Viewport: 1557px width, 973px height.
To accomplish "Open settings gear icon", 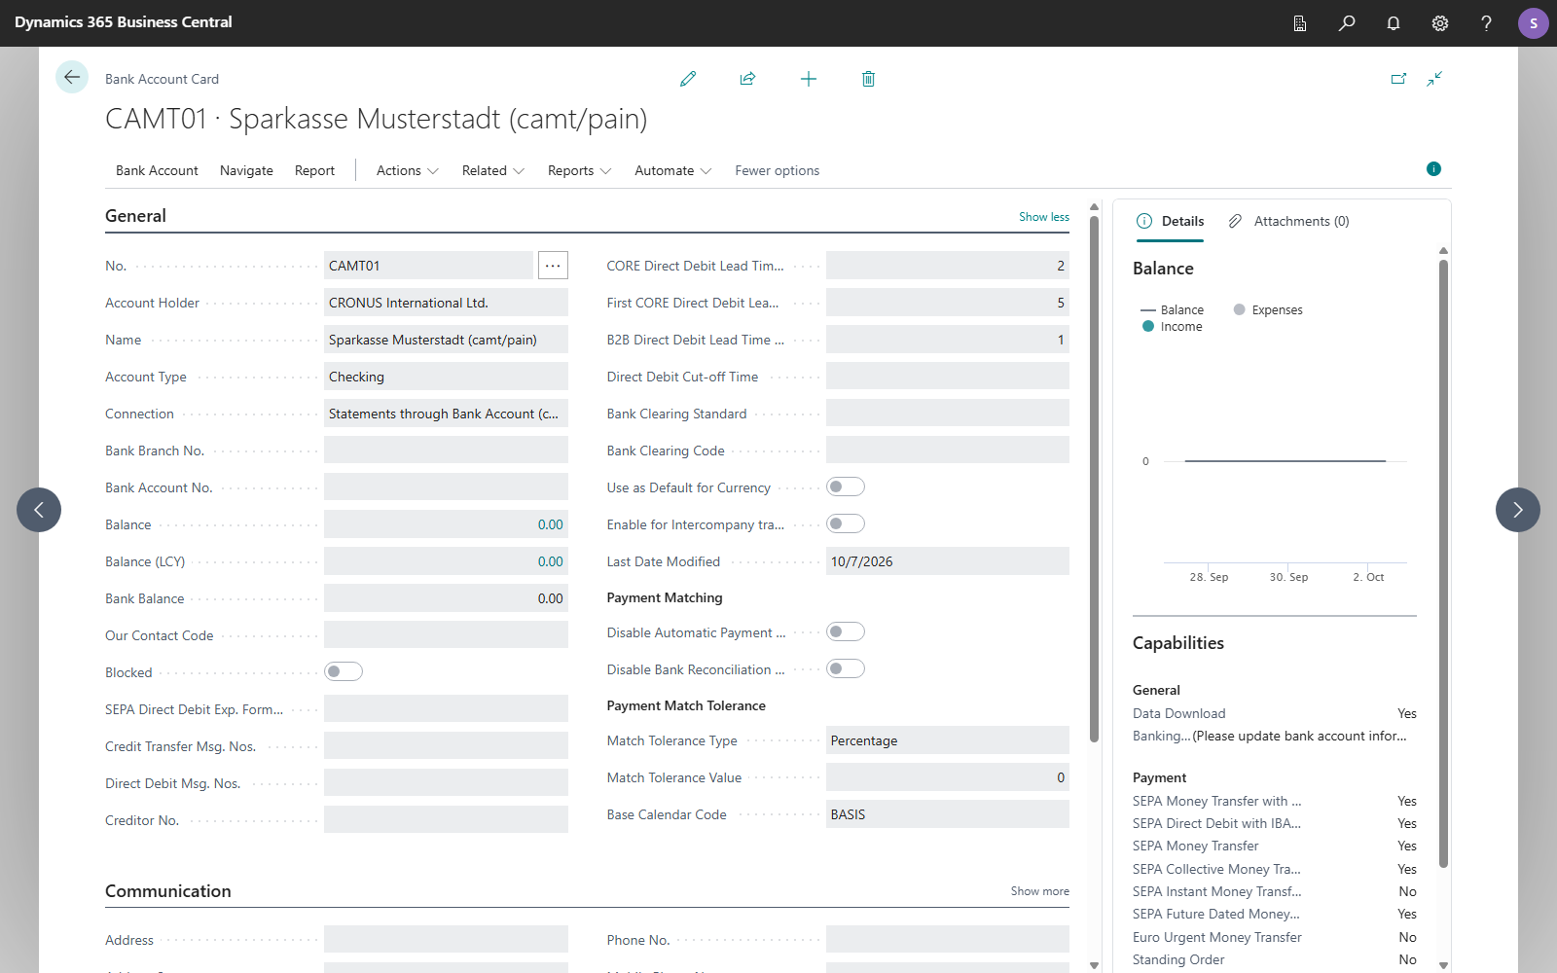I will tap(1440, 22).
